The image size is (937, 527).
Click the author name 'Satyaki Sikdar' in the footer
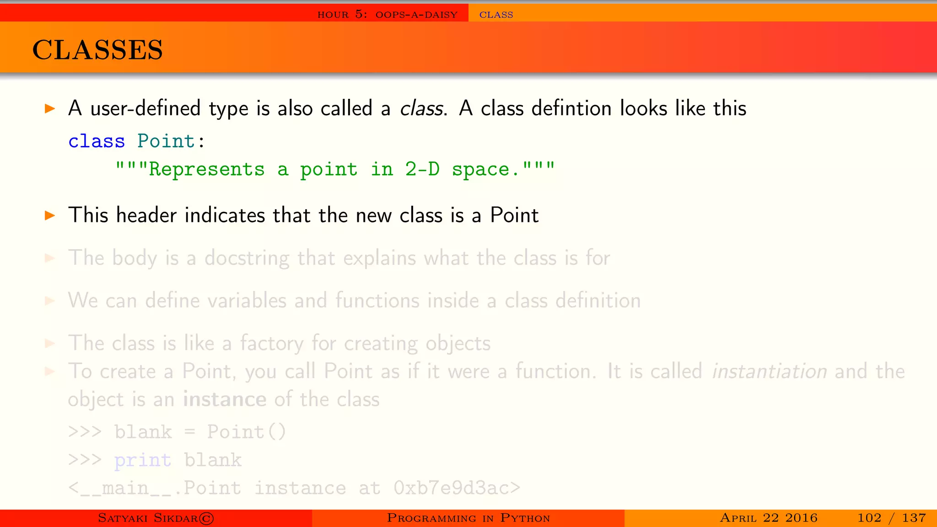tap(156, 518)
